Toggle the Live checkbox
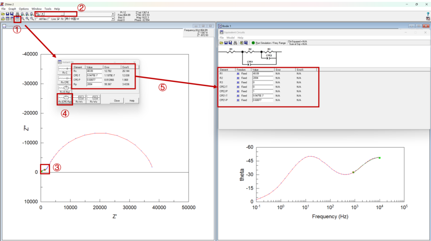The image size is (431, 241). pyautogui.click(x=49, y=19)
